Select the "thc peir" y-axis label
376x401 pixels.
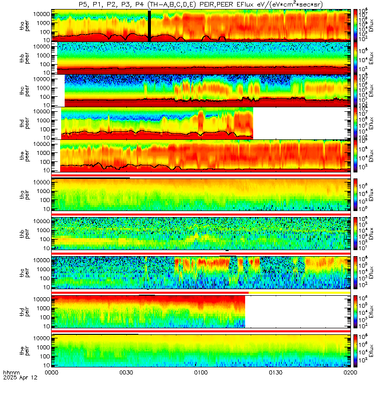tap(25, 273)
